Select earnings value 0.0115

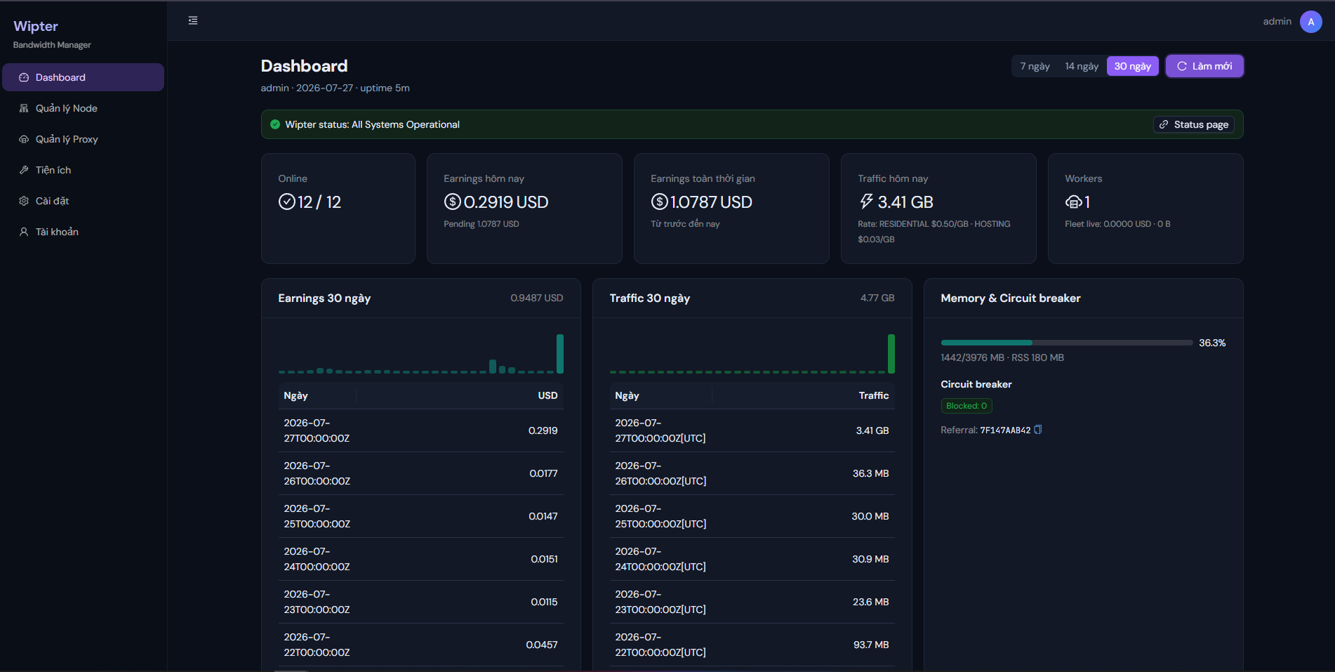pyautogui.click(x=544, y=602)
